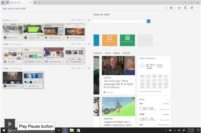Click the Make a Web Note pen icon
This screenshot has width=201, height=133.
click(x=185, y=8)
